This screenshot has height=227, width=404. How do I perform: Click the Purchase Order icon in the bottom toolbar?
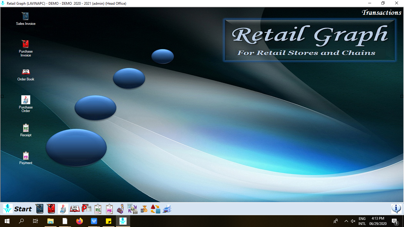(63, 209)
